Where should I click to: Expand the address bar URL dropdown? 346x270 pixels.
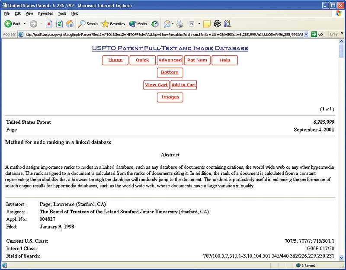pos(306,35)
